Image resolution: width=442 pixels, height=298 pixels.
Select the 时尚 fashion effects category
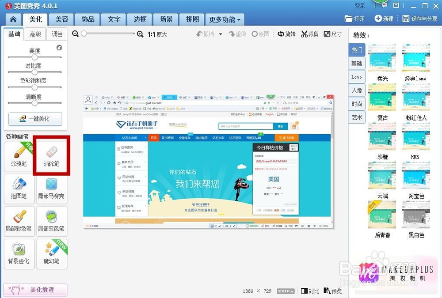[x=357, y=104]
